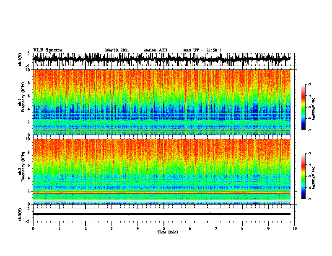This screenshot has height=256, width=332.
Task: Click the "2" tick on the time axis
Action: click(x=86, y=228)
